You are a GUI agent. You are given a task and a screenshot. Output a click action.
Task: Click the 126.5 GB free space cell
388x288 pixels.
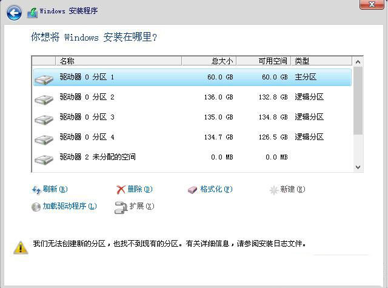(273, 137)
